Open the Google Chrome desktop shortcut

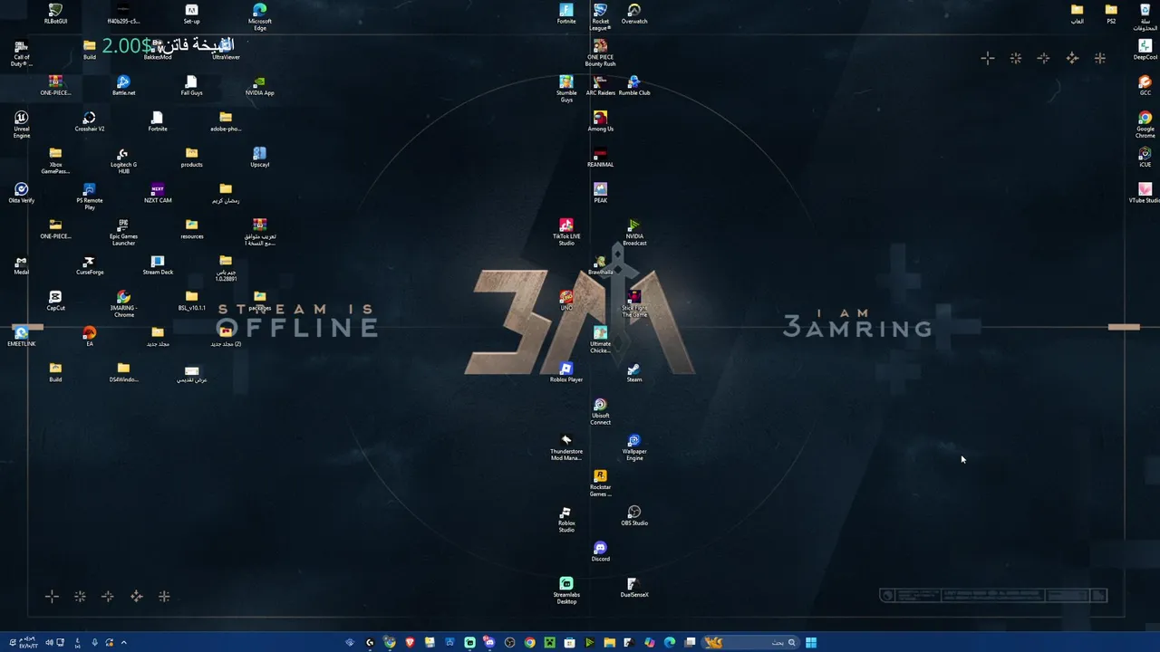[x=1145, y=124]
